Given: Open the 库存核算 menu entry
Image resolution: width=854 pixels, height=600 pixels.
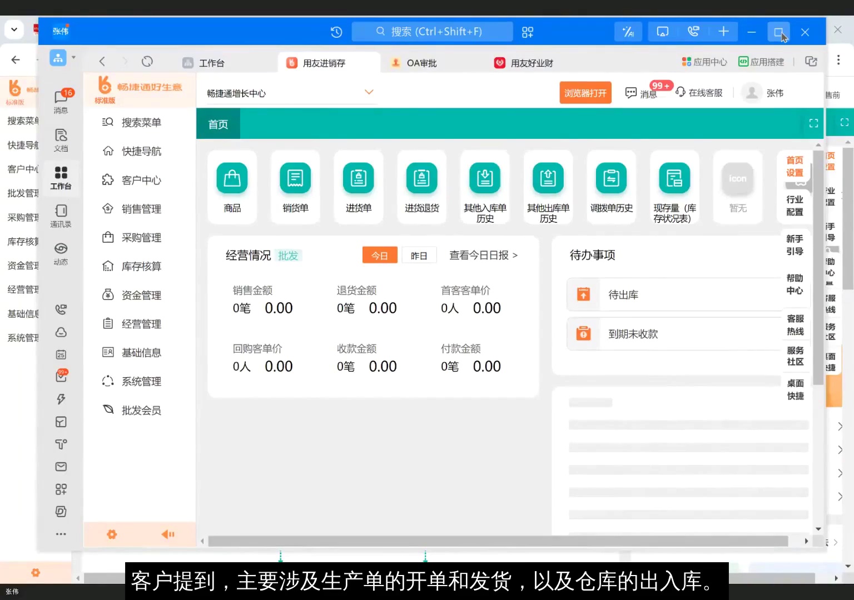Looking at the screenshot, I should (x=141, y=266).
